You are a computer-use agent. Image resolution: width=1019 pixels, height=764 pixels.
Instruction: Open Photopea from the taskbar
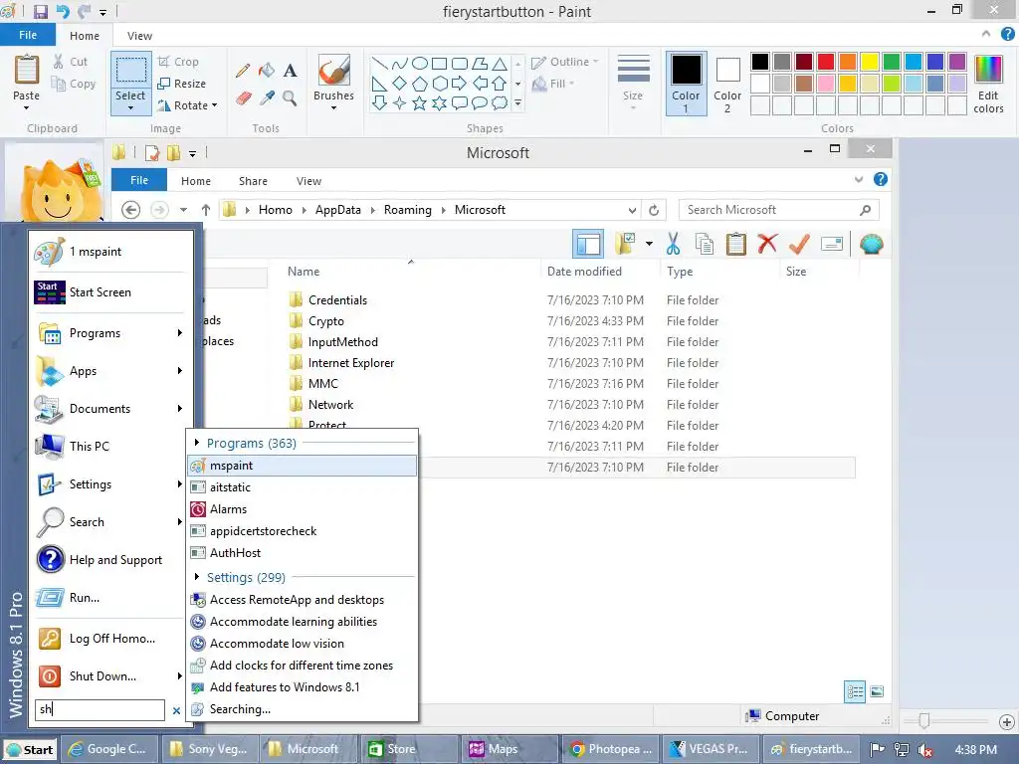[611, 749]
